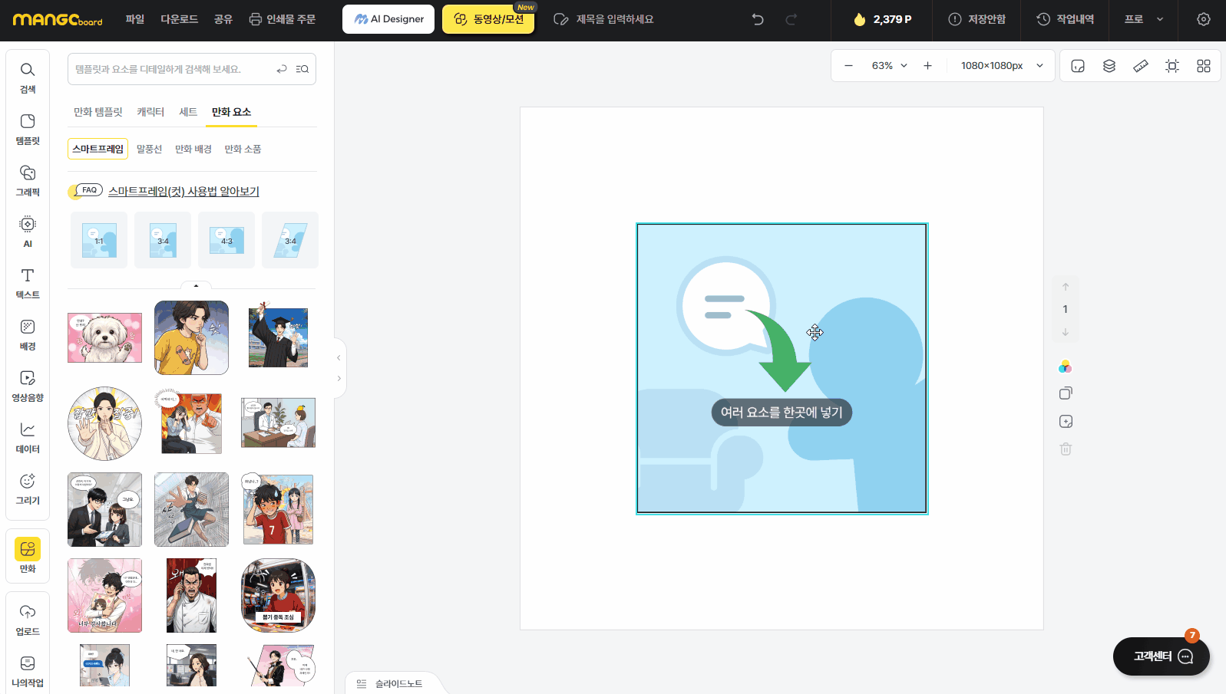This screenshot has width=1226, height=694.
Task: Open the 다운로드 menu
Action: pos(180,19)
